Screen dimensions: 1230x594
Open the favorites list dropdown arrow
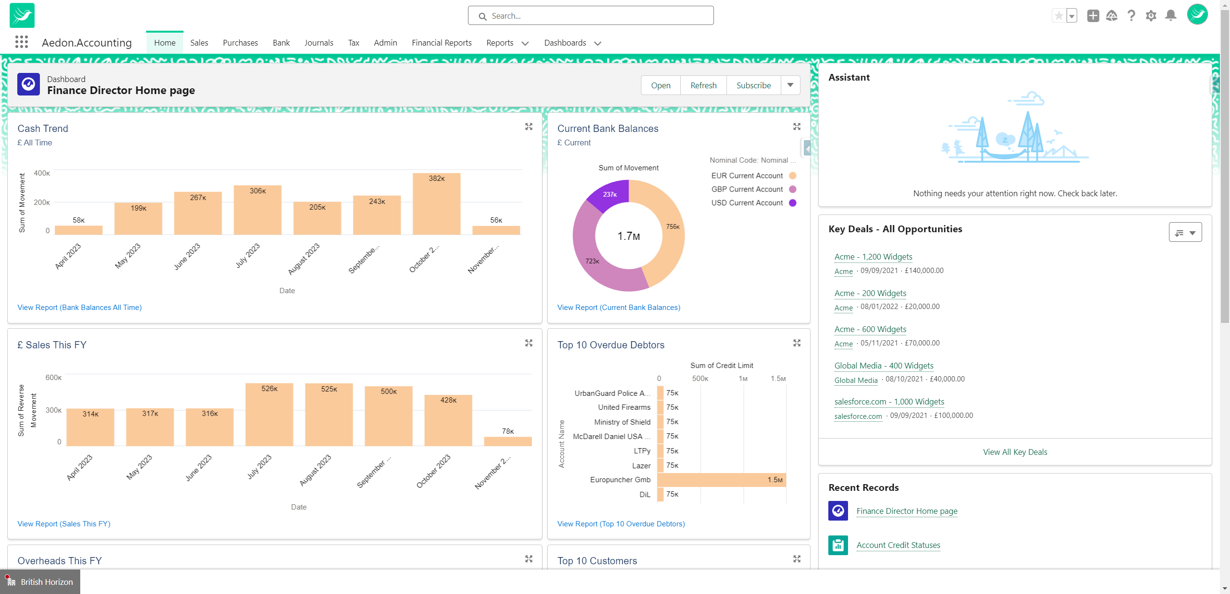coord(1071,16)
